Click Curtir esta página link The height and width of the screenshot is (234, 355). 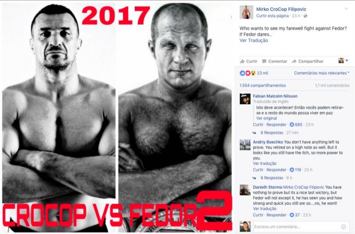(x=273, y=16)
